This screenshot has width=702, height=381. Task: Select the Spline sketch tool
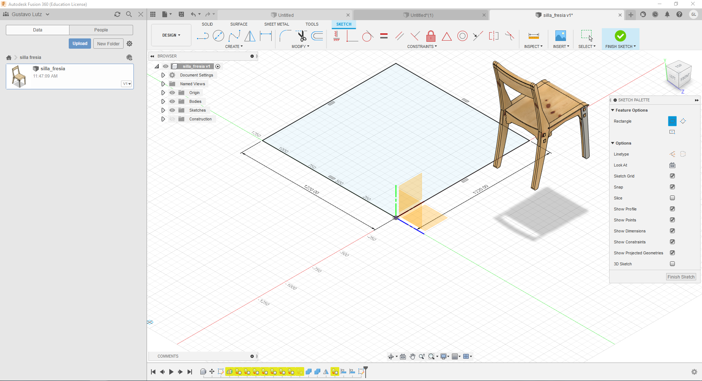pyautogui.click(x=234, y=36)
